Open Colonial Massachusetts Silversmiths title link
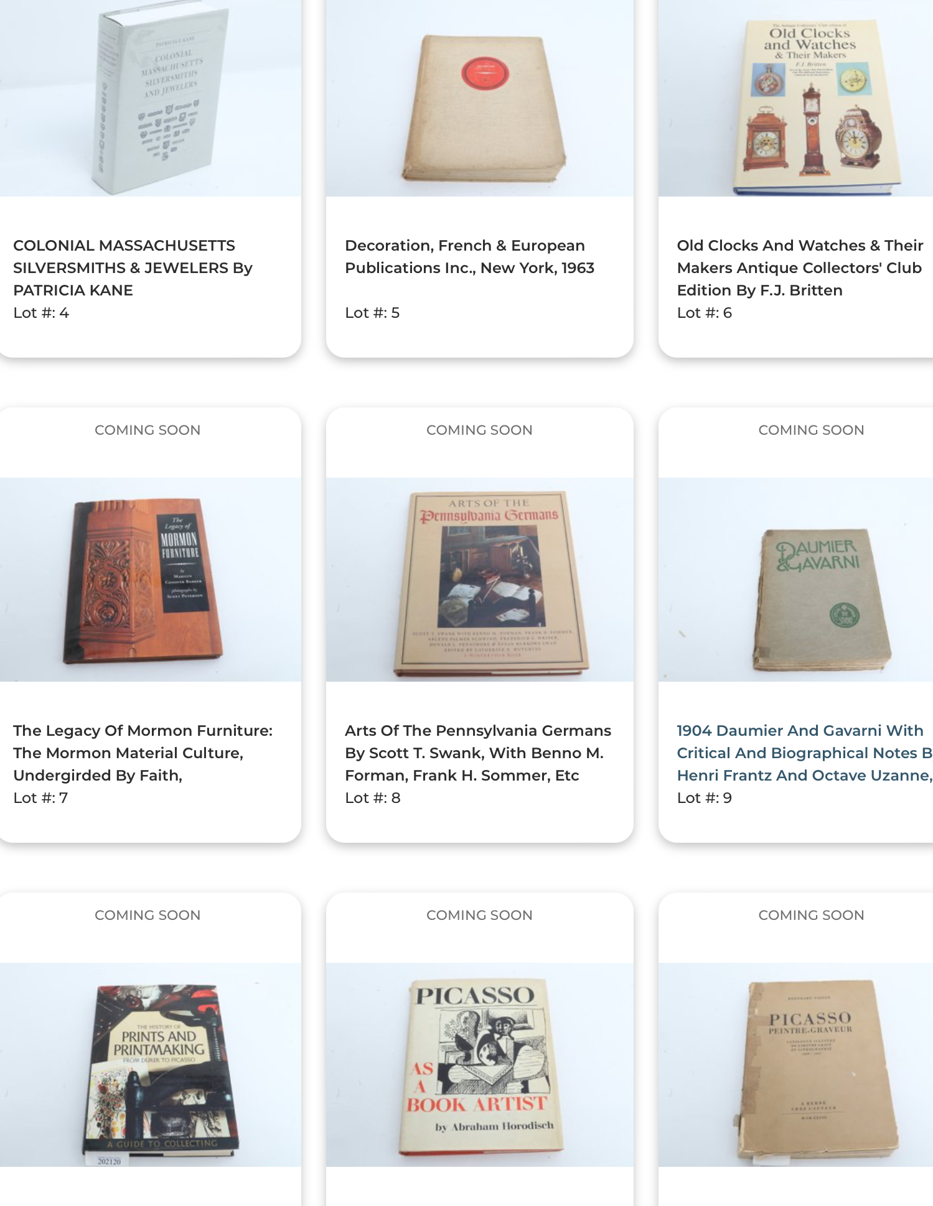The image size is (933, 1206). (x=133, y=267)
